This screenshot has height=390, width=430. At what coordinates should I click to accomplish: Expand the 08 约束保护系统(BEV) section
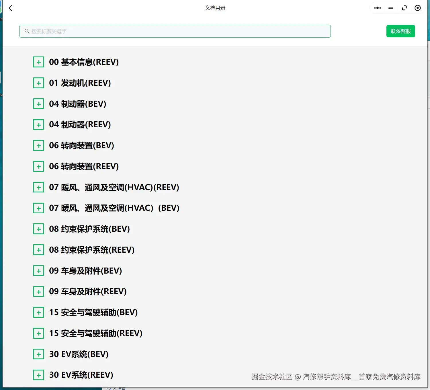tap(38, 229)
